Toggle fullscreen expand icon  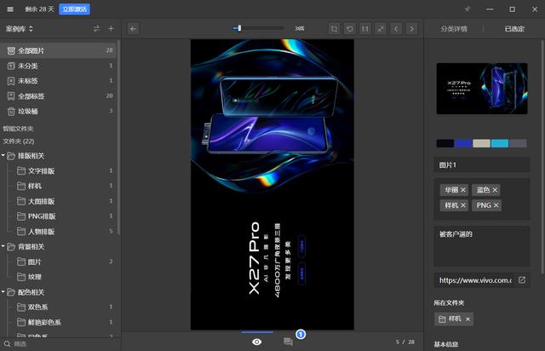point(381,28)
